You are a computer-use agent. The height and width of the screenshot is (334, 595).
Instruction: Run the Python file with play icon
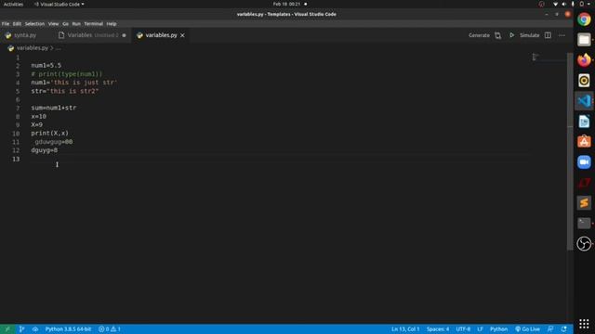(x=511, y=35)
